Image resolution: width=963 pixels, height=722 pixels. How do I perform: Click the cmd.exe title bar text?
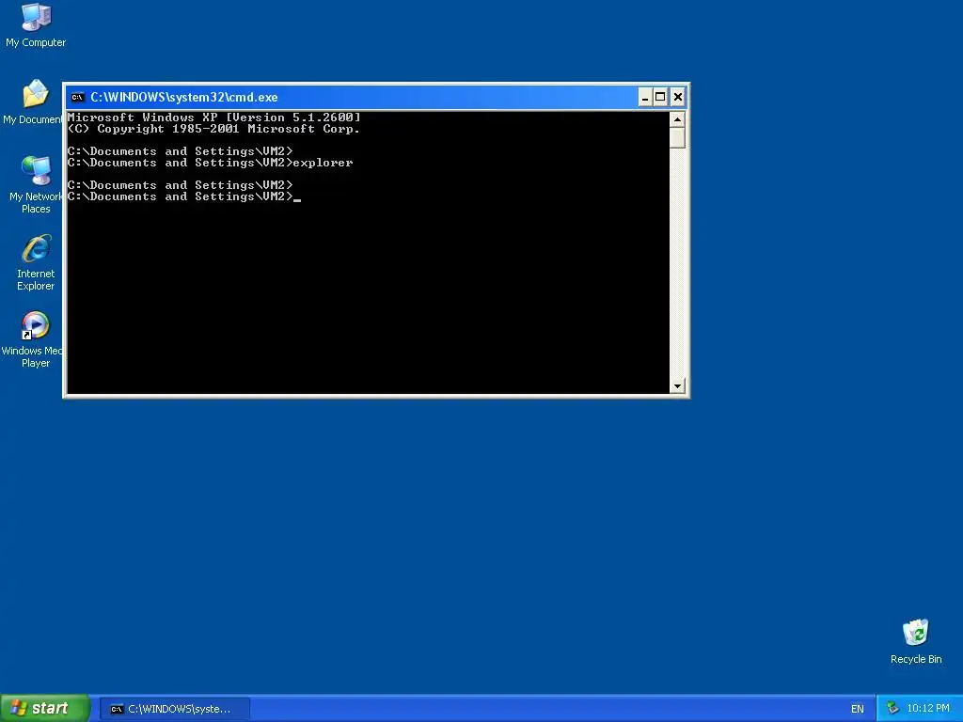[x=184, y=97]
